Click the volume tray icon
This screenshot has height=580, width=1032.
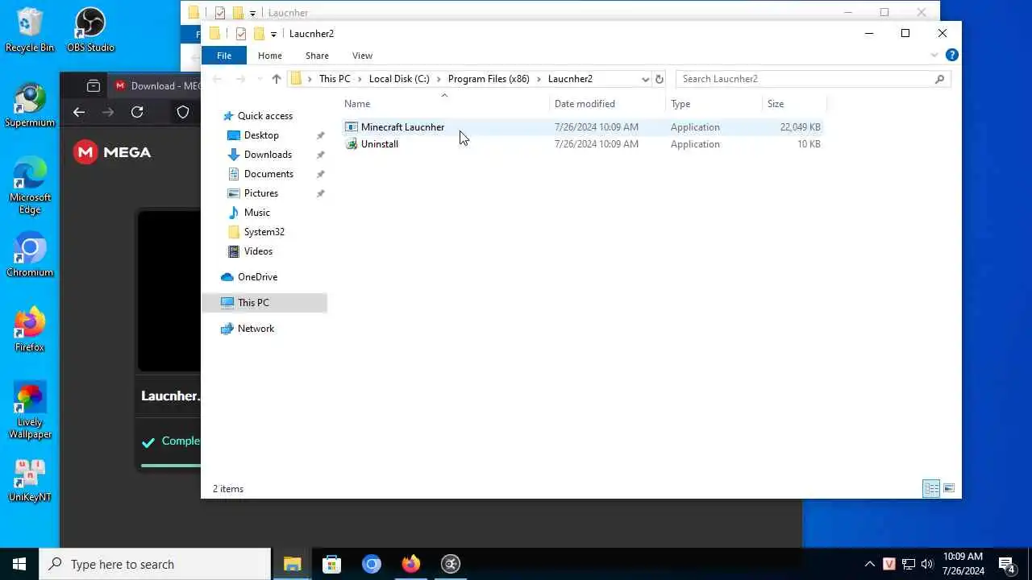(927, 564)
